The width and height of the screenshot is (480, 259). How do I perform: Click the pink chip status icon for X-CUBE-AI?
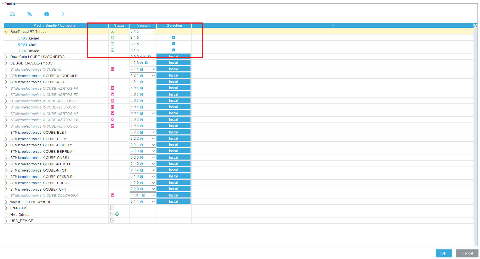pos(112,69)
